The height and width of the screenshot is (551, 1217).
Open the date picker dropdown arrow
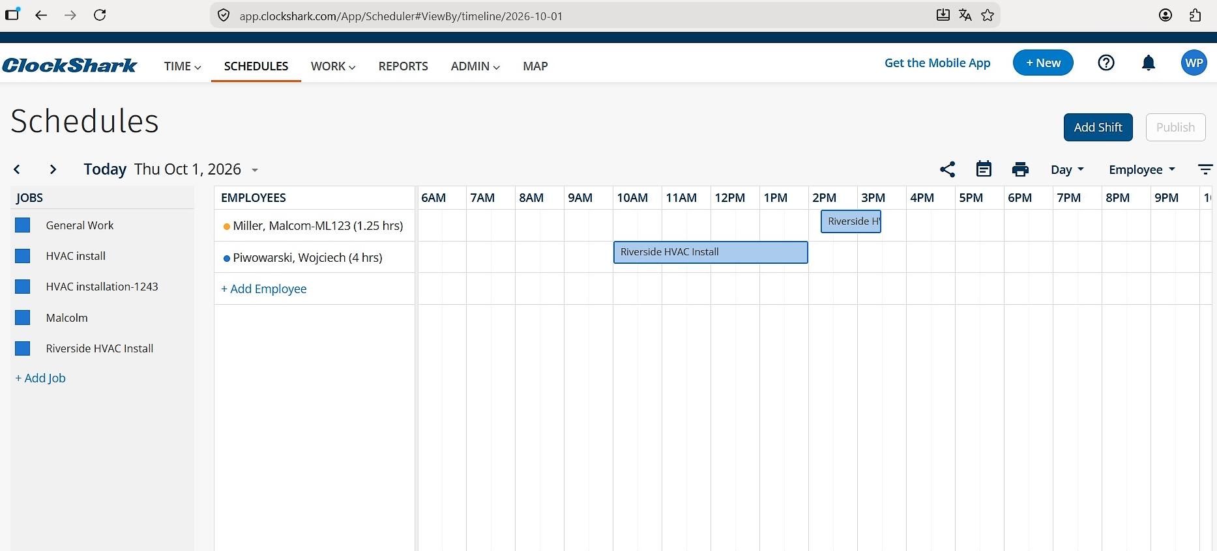pos(255,170)
